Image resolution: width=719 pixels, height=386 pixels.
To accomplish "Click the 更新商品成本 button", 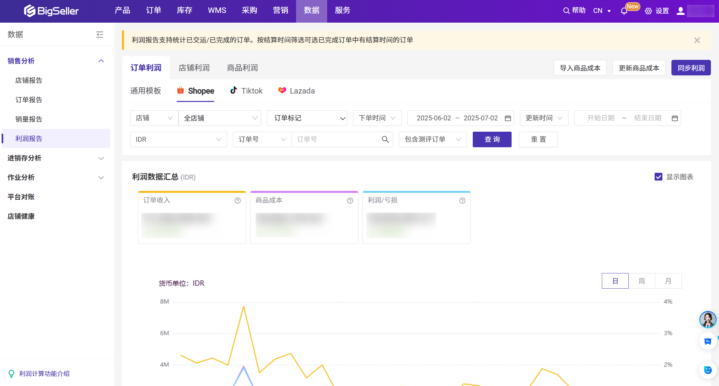I will [639, 68].
